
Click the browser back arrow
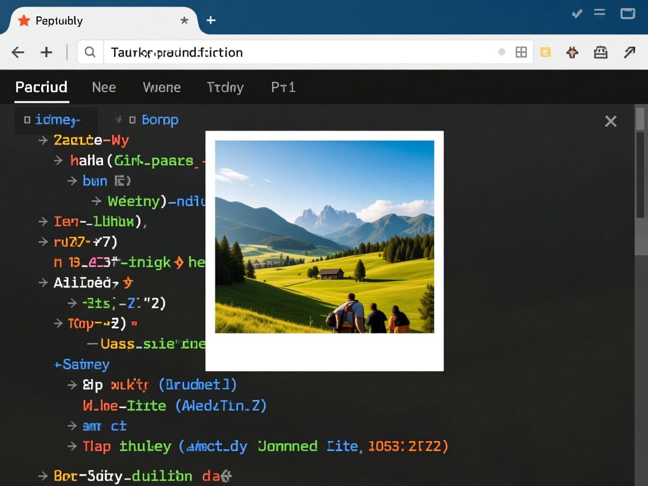pos(18,52)
